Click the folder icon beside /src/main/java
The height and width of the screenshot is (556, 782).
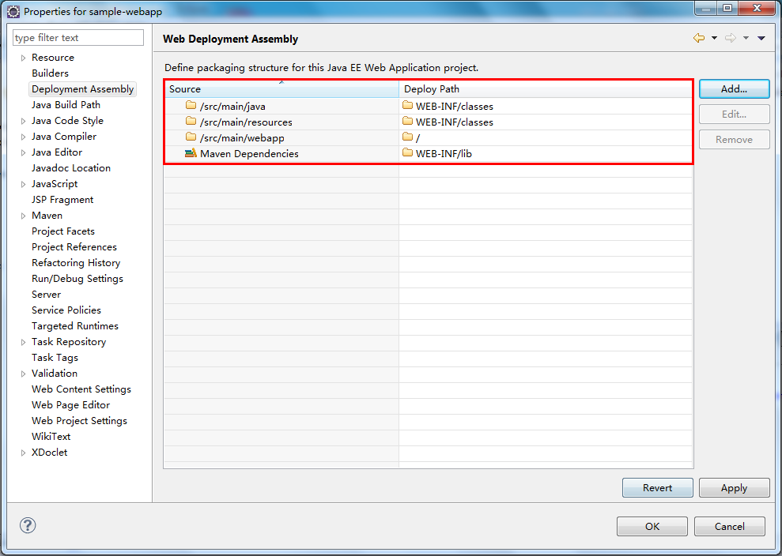point(191,105)
